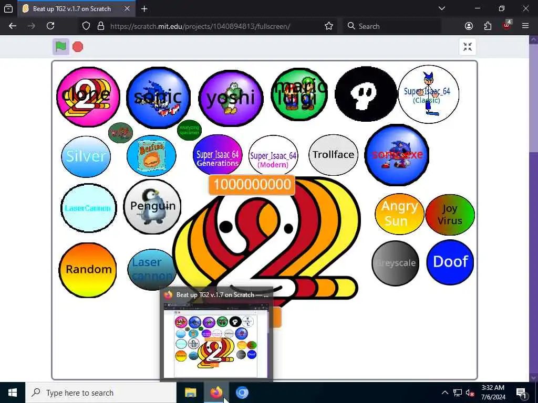Screen dimensions: 538x403
Task: Select the black skull character bubble
Action: 366,94
